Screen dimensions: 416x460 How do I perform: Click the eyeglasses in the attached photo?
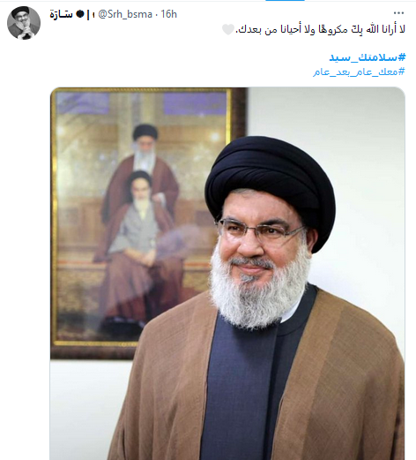(x=261, y=230)
